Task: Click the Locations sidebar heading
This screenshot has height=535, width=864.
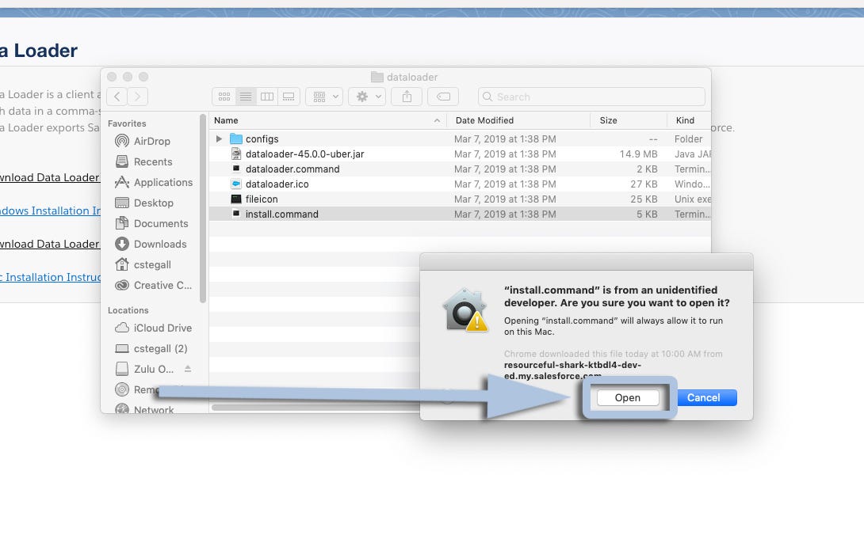Action: click(x=128, y=310)
